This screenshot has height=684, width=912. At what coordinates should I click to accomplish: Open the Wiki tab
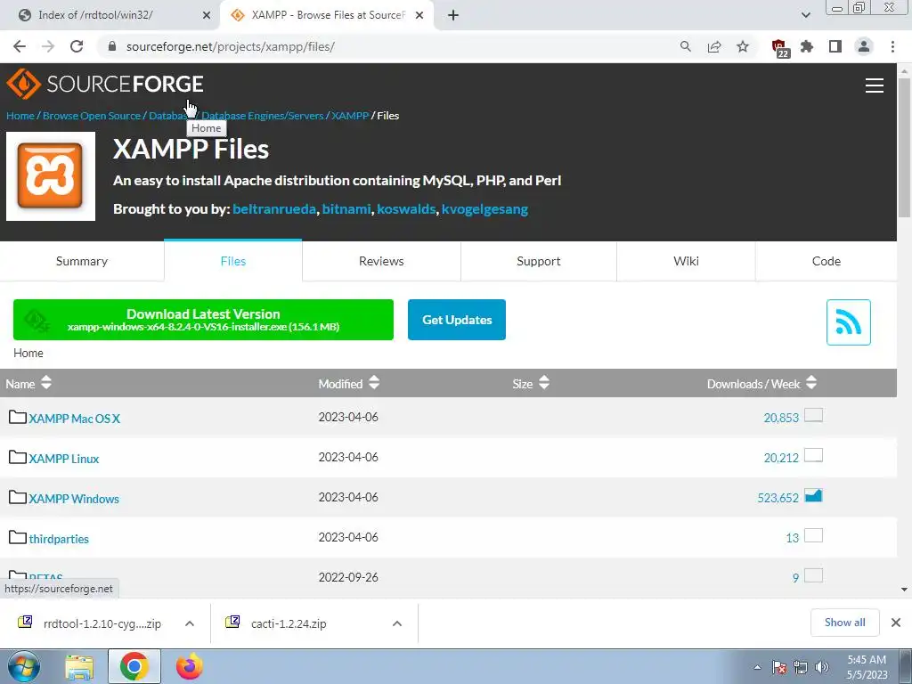point(687,261)
